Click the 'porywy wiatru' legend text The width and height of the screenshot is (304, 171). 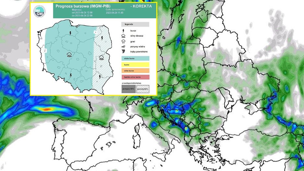137,47
